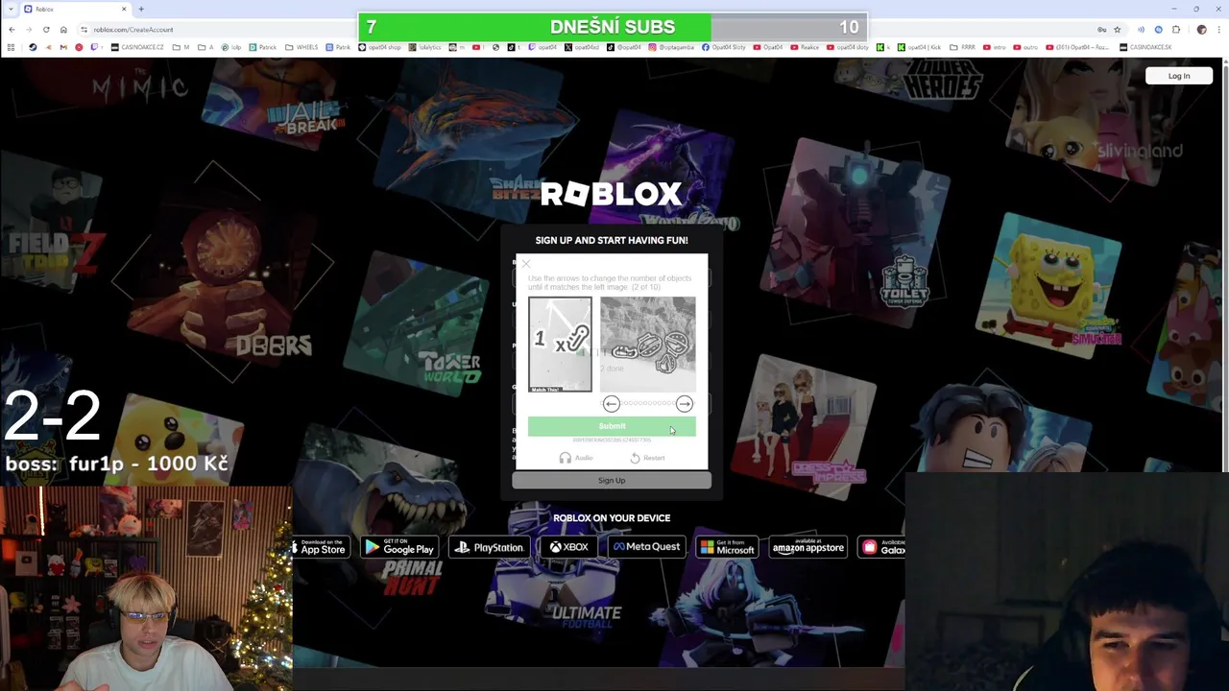
Task: Click the site info icon in address bar
Action: pos(84,30)
